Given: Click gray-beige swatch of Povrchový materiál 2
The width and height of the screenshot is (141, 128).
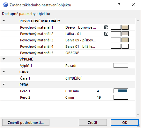Looking at the screenshot, I should (x=125, y=34).
